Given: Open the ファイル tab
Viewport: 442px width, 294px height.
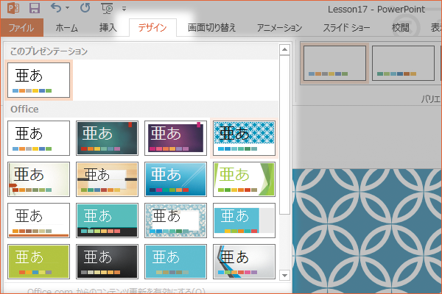Looking at the screenshot, I should (21, 28).
